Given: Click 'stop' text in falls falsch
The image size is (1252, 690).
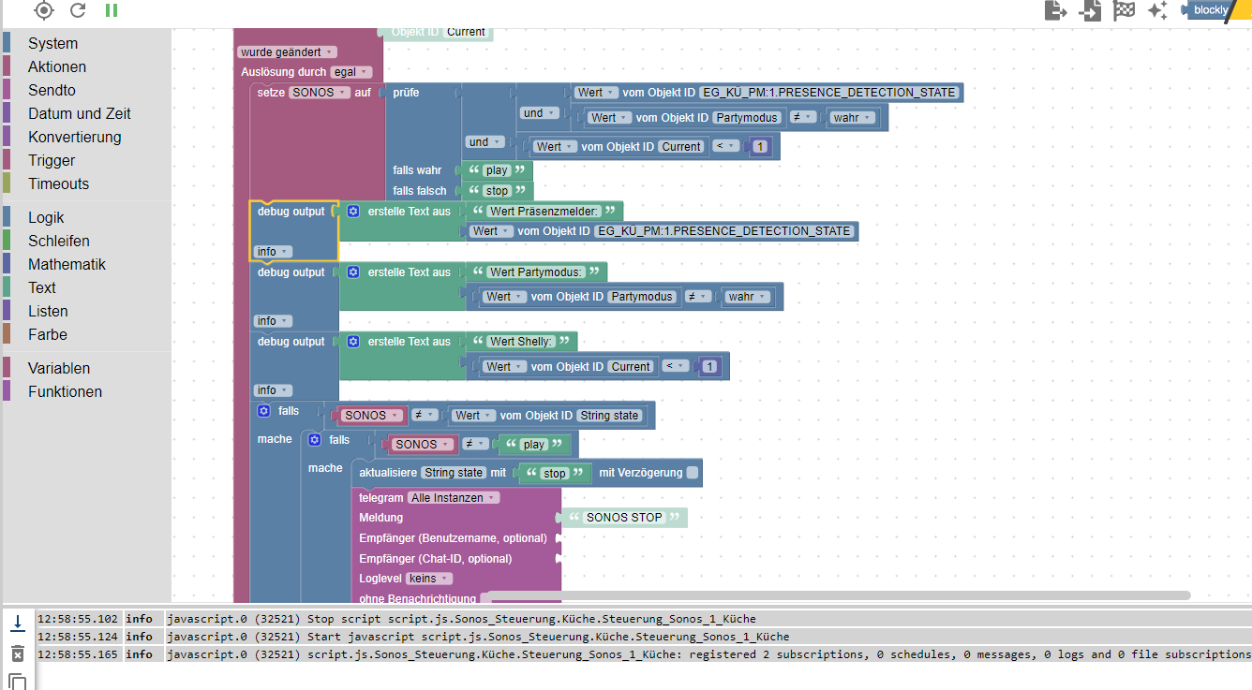Looking at the screenshot, I should point(497,191).
